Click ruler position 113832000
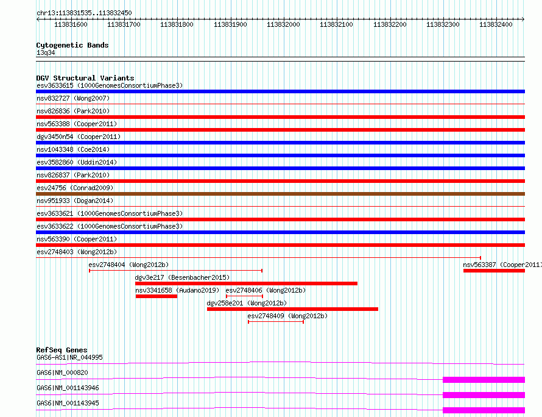The image size is (542, 417). (283, 24)
